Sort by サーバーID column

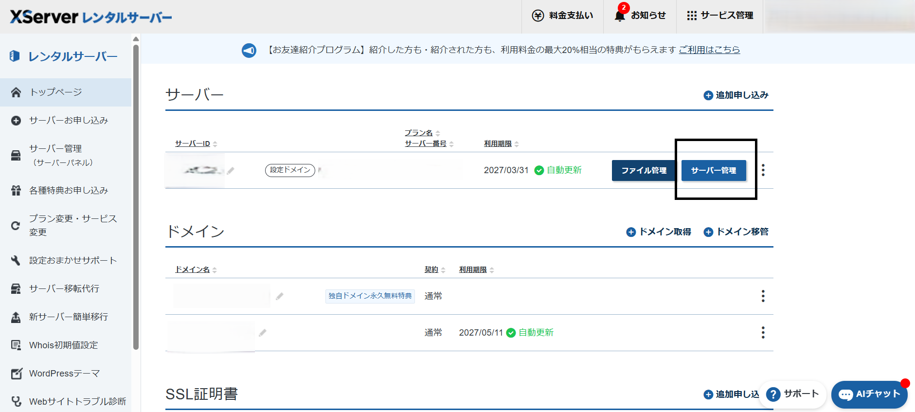[x=196, y=144]
